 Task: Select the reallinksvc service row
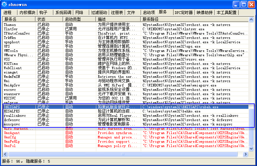[x=126, y=115]
